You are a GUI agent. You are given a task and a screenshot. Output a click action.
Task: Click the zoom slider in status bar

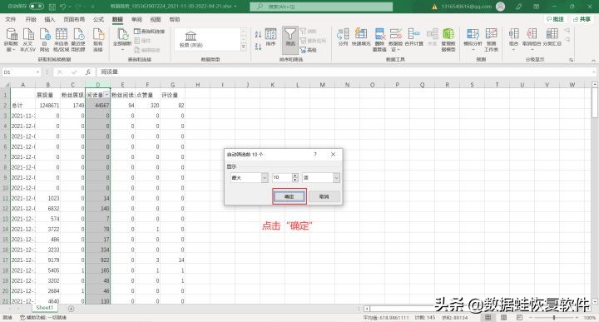(554, 317)
